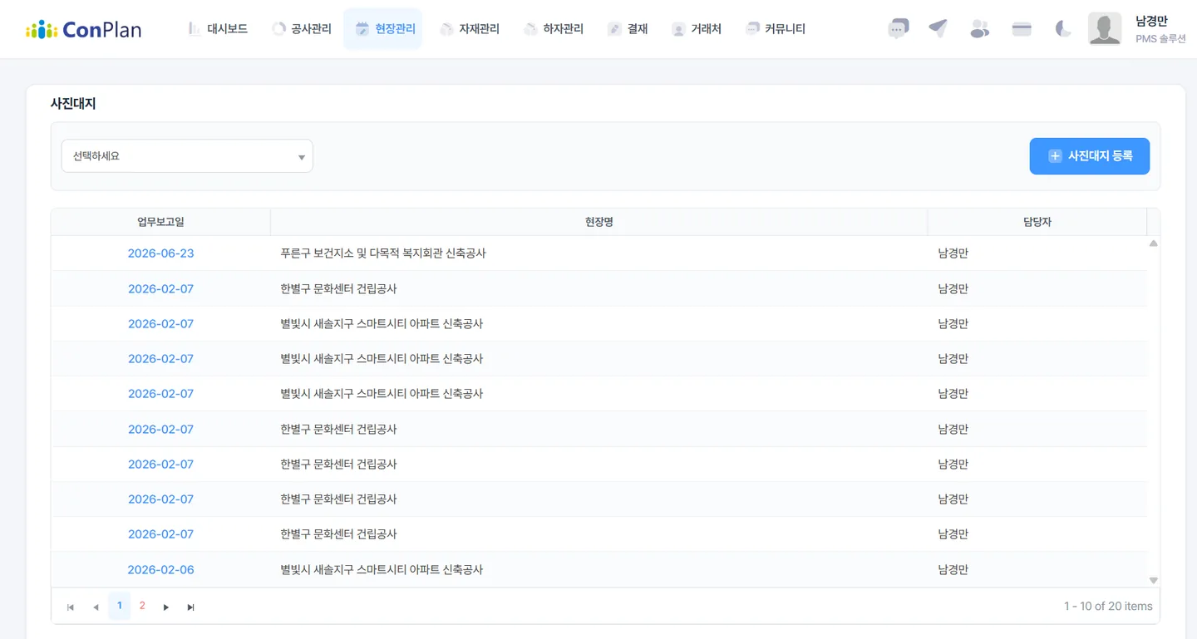Sort by 현장명 column header

point(598,222)
